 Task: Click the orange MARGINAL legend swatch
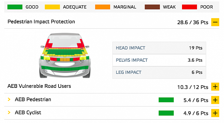[x=103, y=7]
